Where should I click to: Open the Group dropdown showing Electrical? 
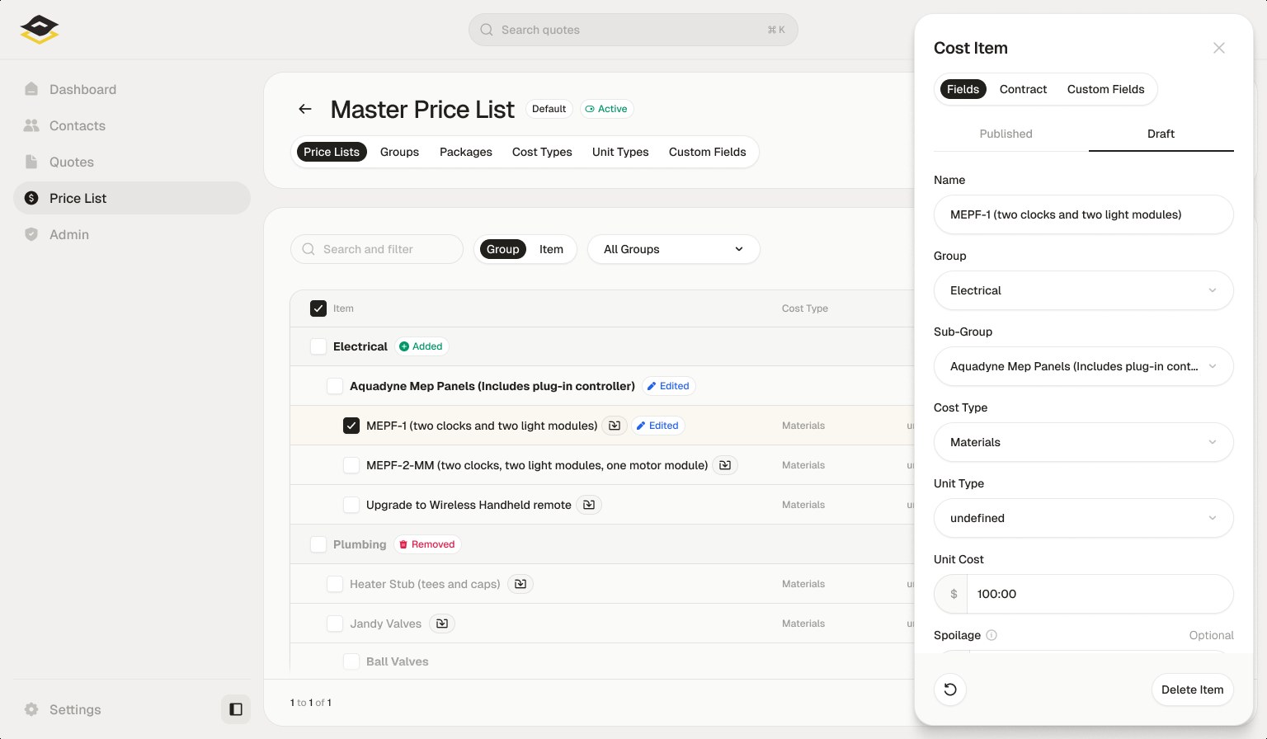(1083, 290)
